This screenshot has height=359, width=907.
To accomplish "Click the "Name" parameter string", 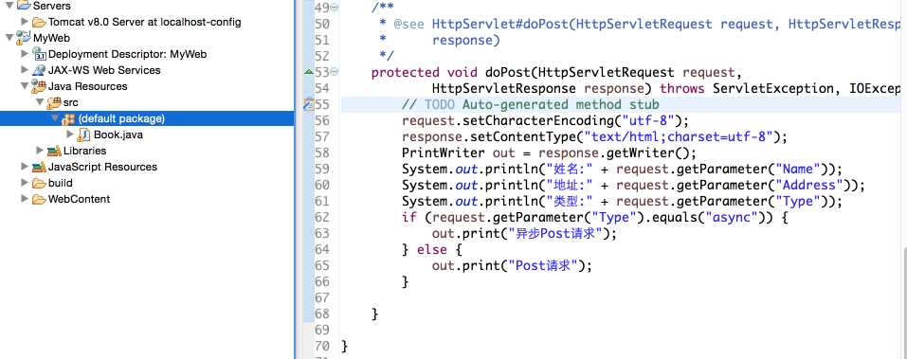I will [x=798, y=170].
